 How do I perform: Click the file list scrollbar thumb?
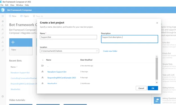tap(157, 69)
